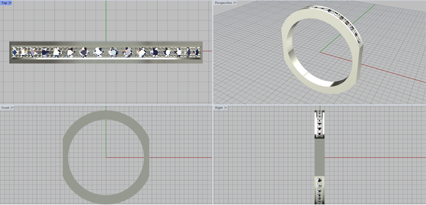Select the rightmost gemstone in Top viewport
The width and height of the screenshot is (426, 205).
[x=196, y=52]
